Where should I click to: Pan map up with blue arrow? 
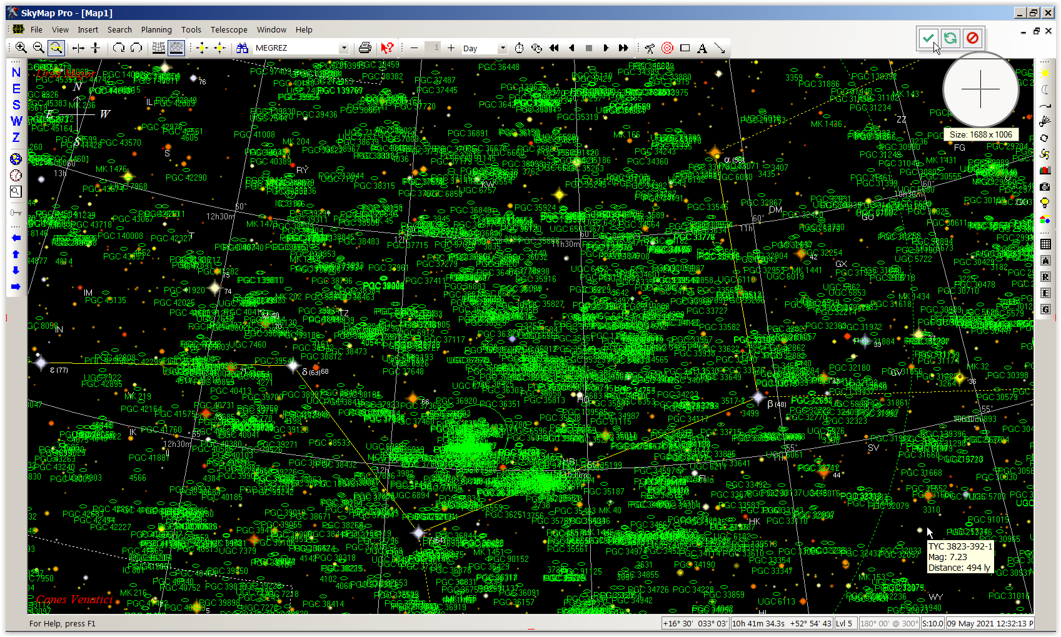tap(16, 254)
